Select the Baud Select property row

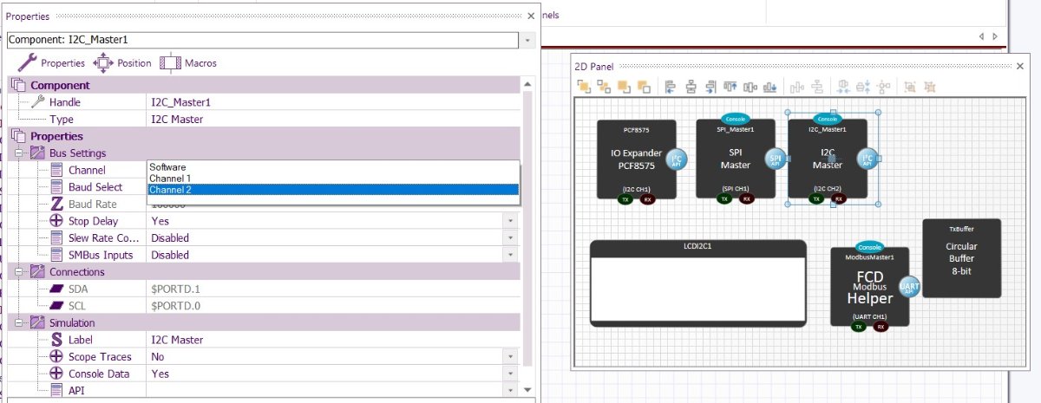click(x=95, y=187)
